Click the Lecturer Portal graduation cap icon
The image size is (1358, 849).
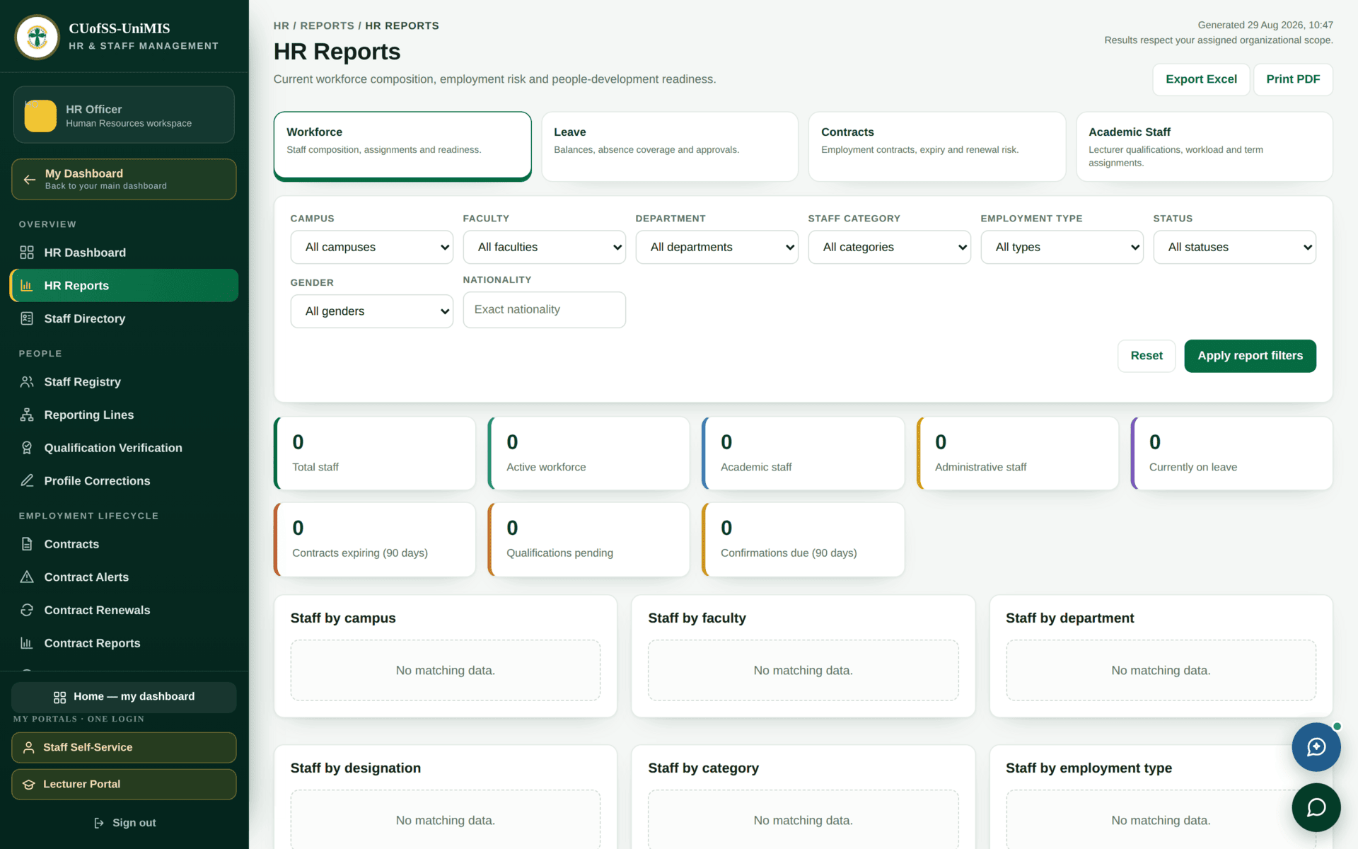pyautogui.click(x=29, y=785)
